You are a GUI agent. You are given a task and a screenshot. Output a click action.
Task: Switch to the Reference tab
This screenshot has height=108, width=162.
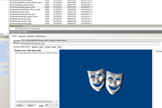22,36
